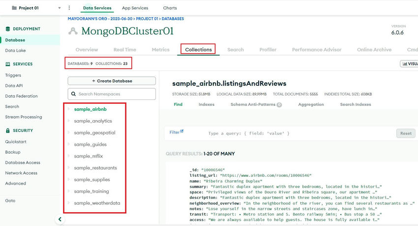Open Data API in the sidebar
The image size is (418, 226).
click(14, 86)
